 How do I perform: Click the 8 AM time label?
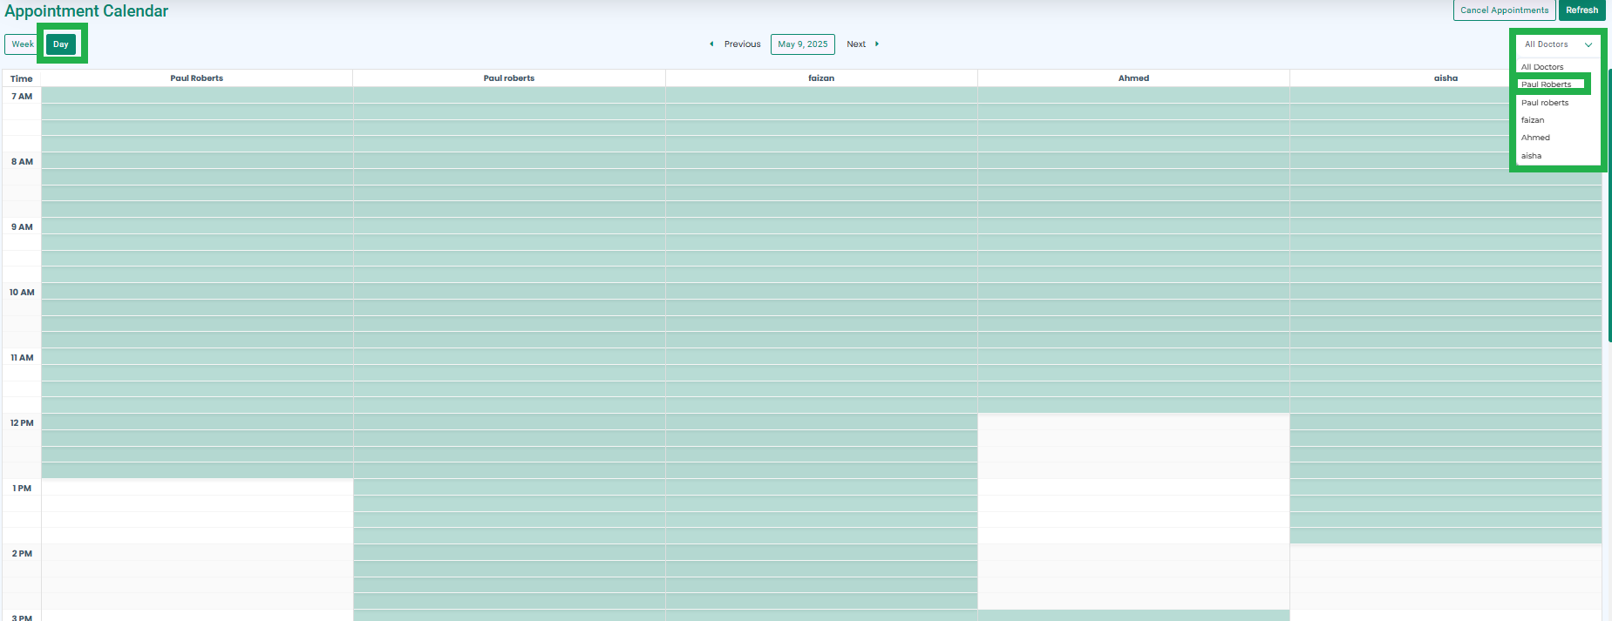[x=22, y=162]
